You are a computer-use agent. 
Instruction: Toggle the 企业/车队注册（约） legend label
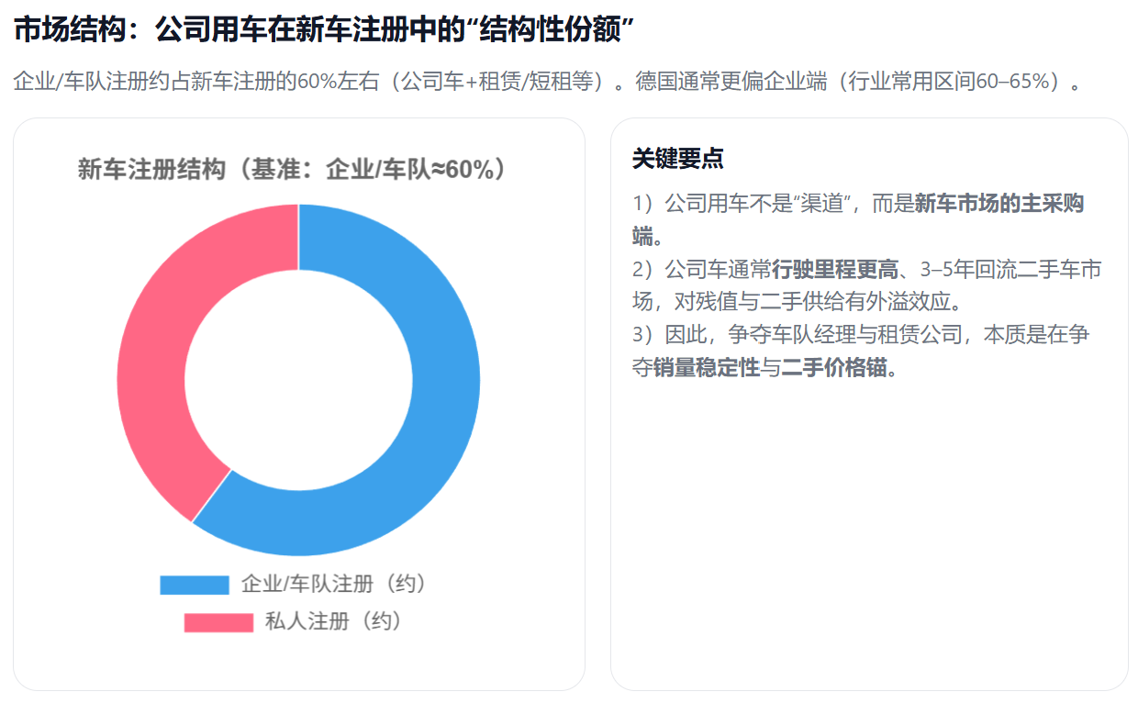point(334,584)
